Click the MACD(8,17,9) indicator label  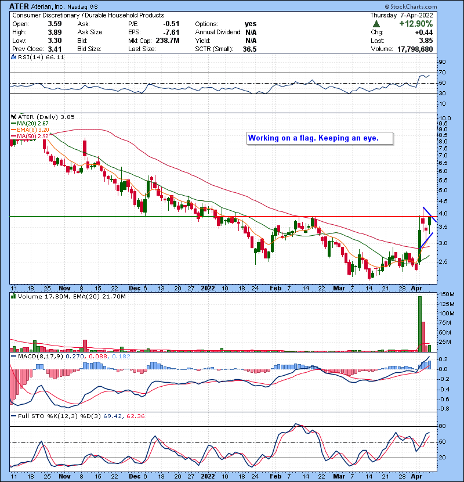[x=41, y=357]
